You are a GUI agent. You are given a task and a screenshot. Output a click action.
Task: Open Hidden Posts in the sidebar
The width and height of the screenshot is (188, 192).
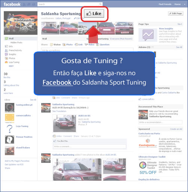point(16,42)
